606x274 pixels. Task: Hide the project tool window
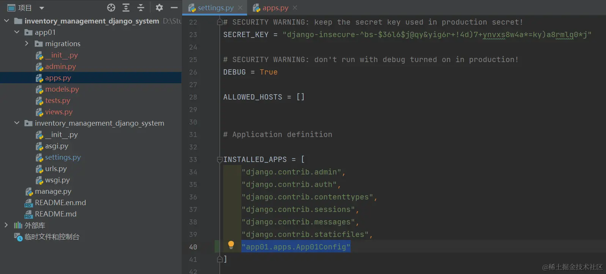pyautogui.click(x=174, y=8)
